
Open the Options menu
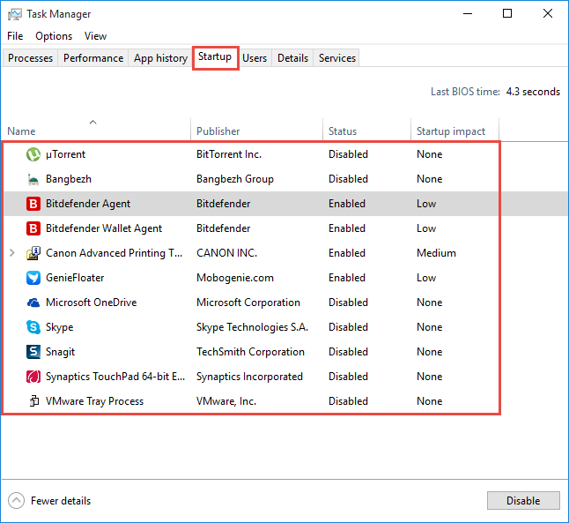(54, 36)
